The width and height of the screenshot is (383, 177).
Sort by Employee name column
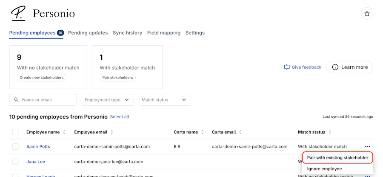(64, 132)
